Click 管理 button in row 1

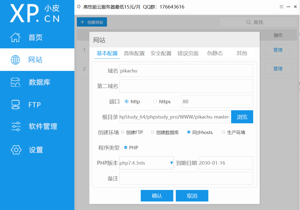pyautogui.click(x=278, y=50)
